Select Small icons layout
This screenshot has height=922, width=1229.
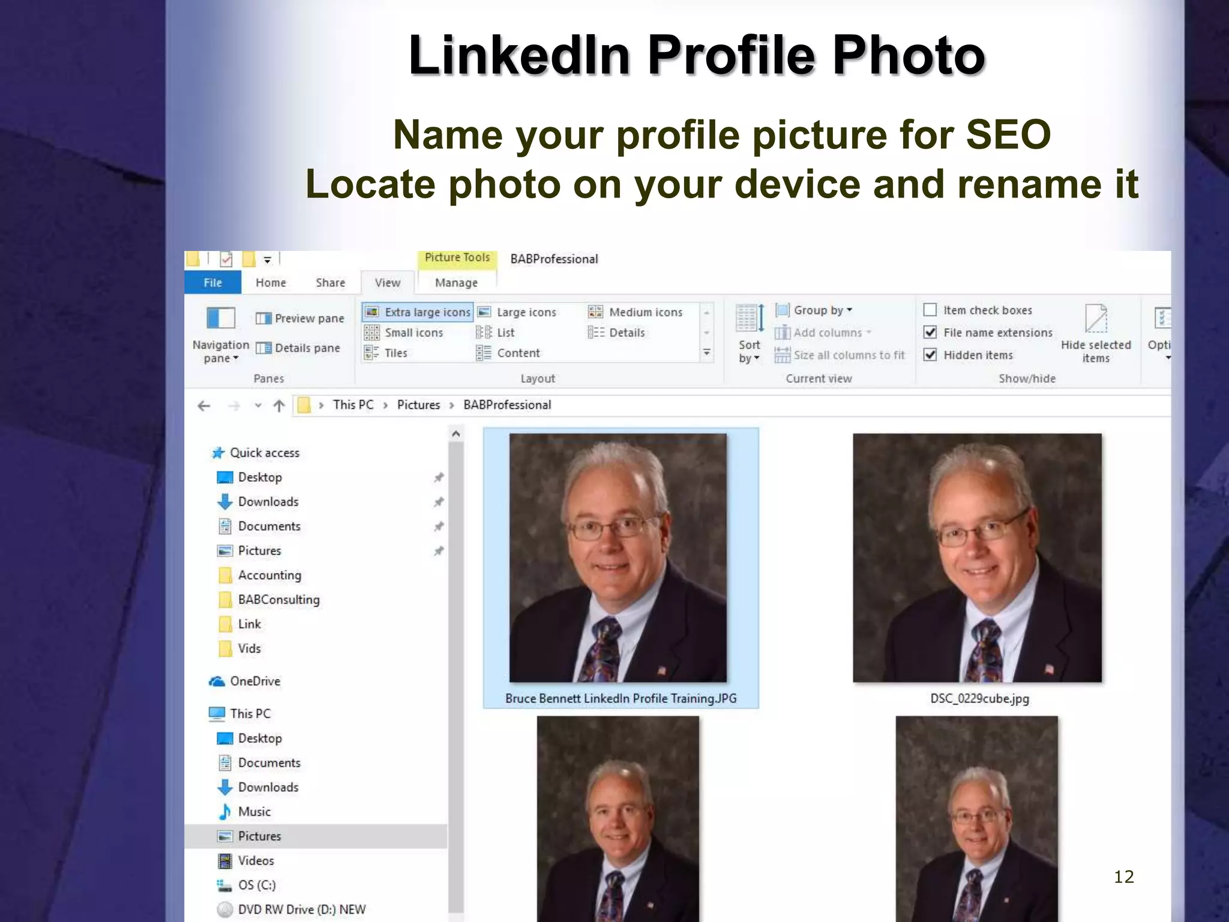[x=404, y=333]
